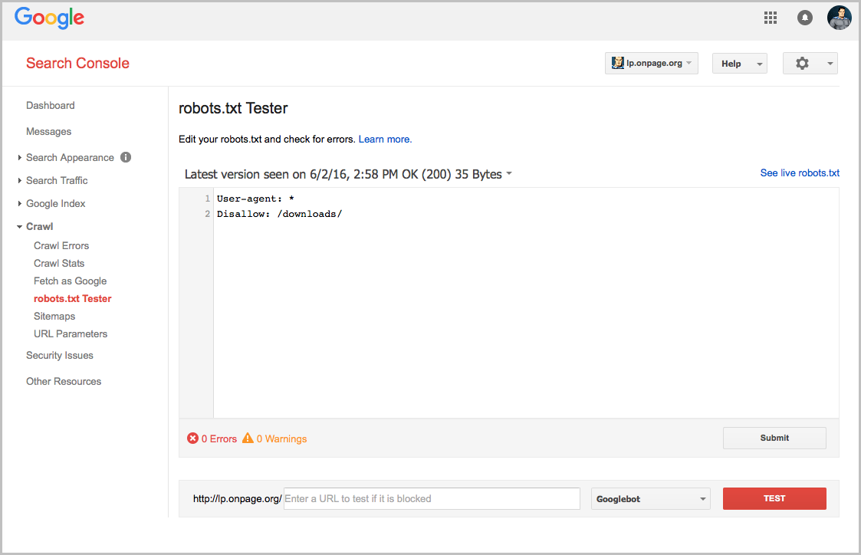
Task: Click the notifications bell icon
Action: [x=804, y=18]
